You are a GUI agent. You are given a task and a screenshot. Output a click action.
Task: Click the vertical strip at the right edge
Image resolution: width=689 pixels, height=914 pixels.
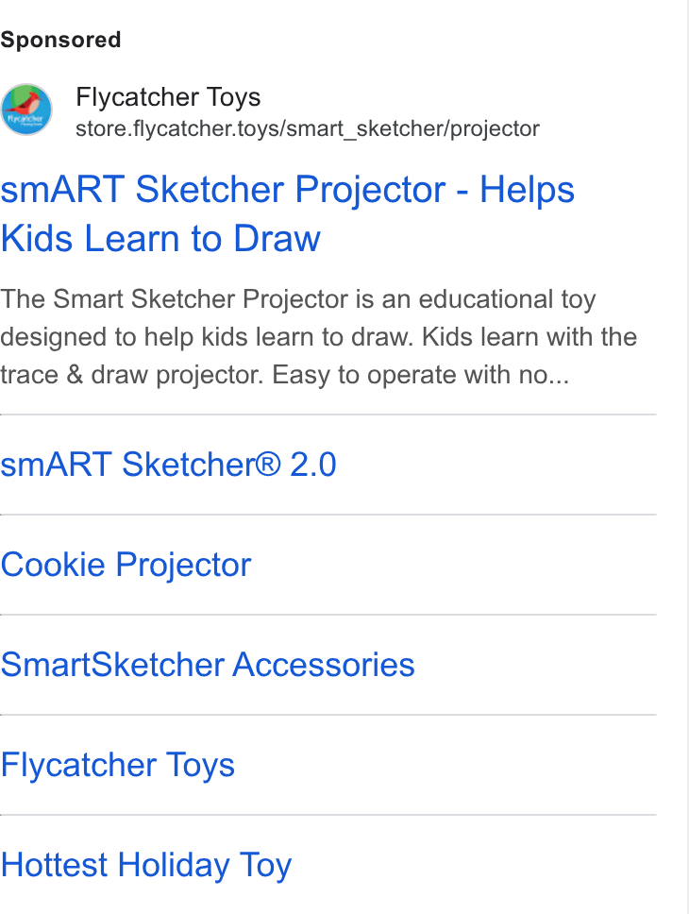(x=688, y=457)
